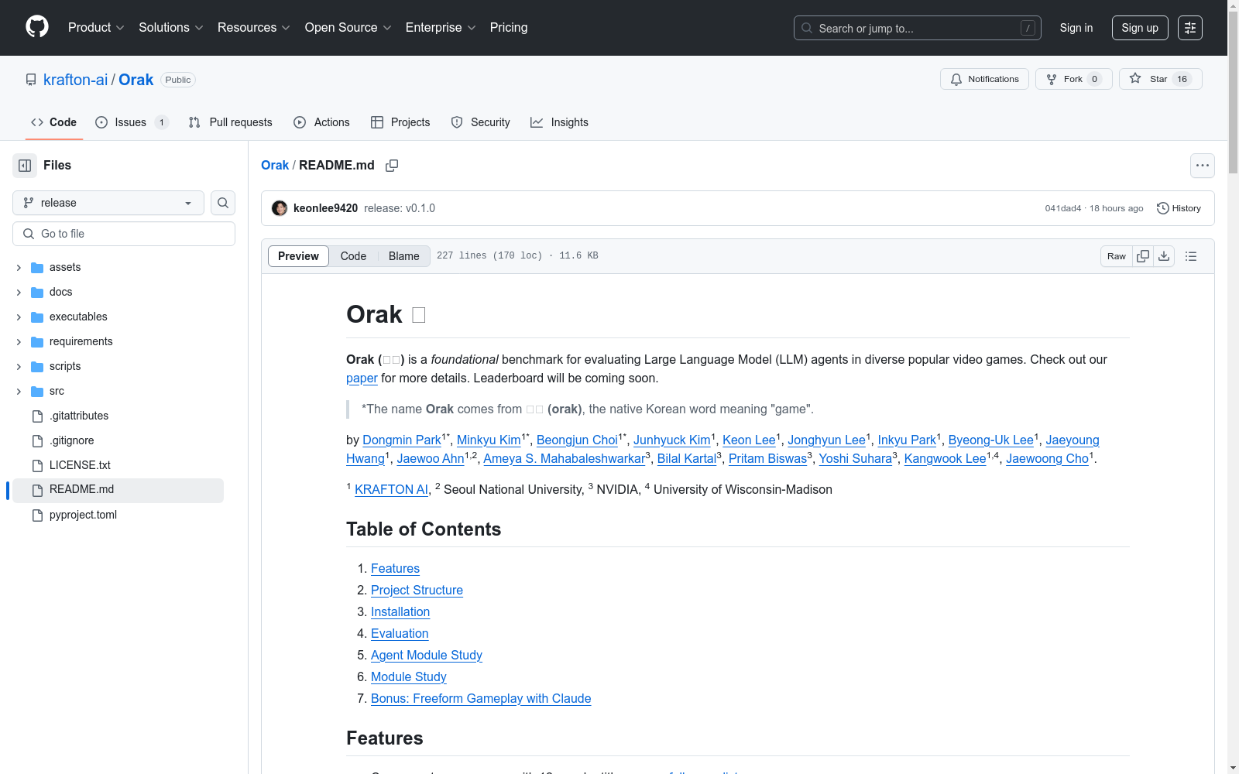
Task: Copy raw file contents icon
Action: [1143, 256]
